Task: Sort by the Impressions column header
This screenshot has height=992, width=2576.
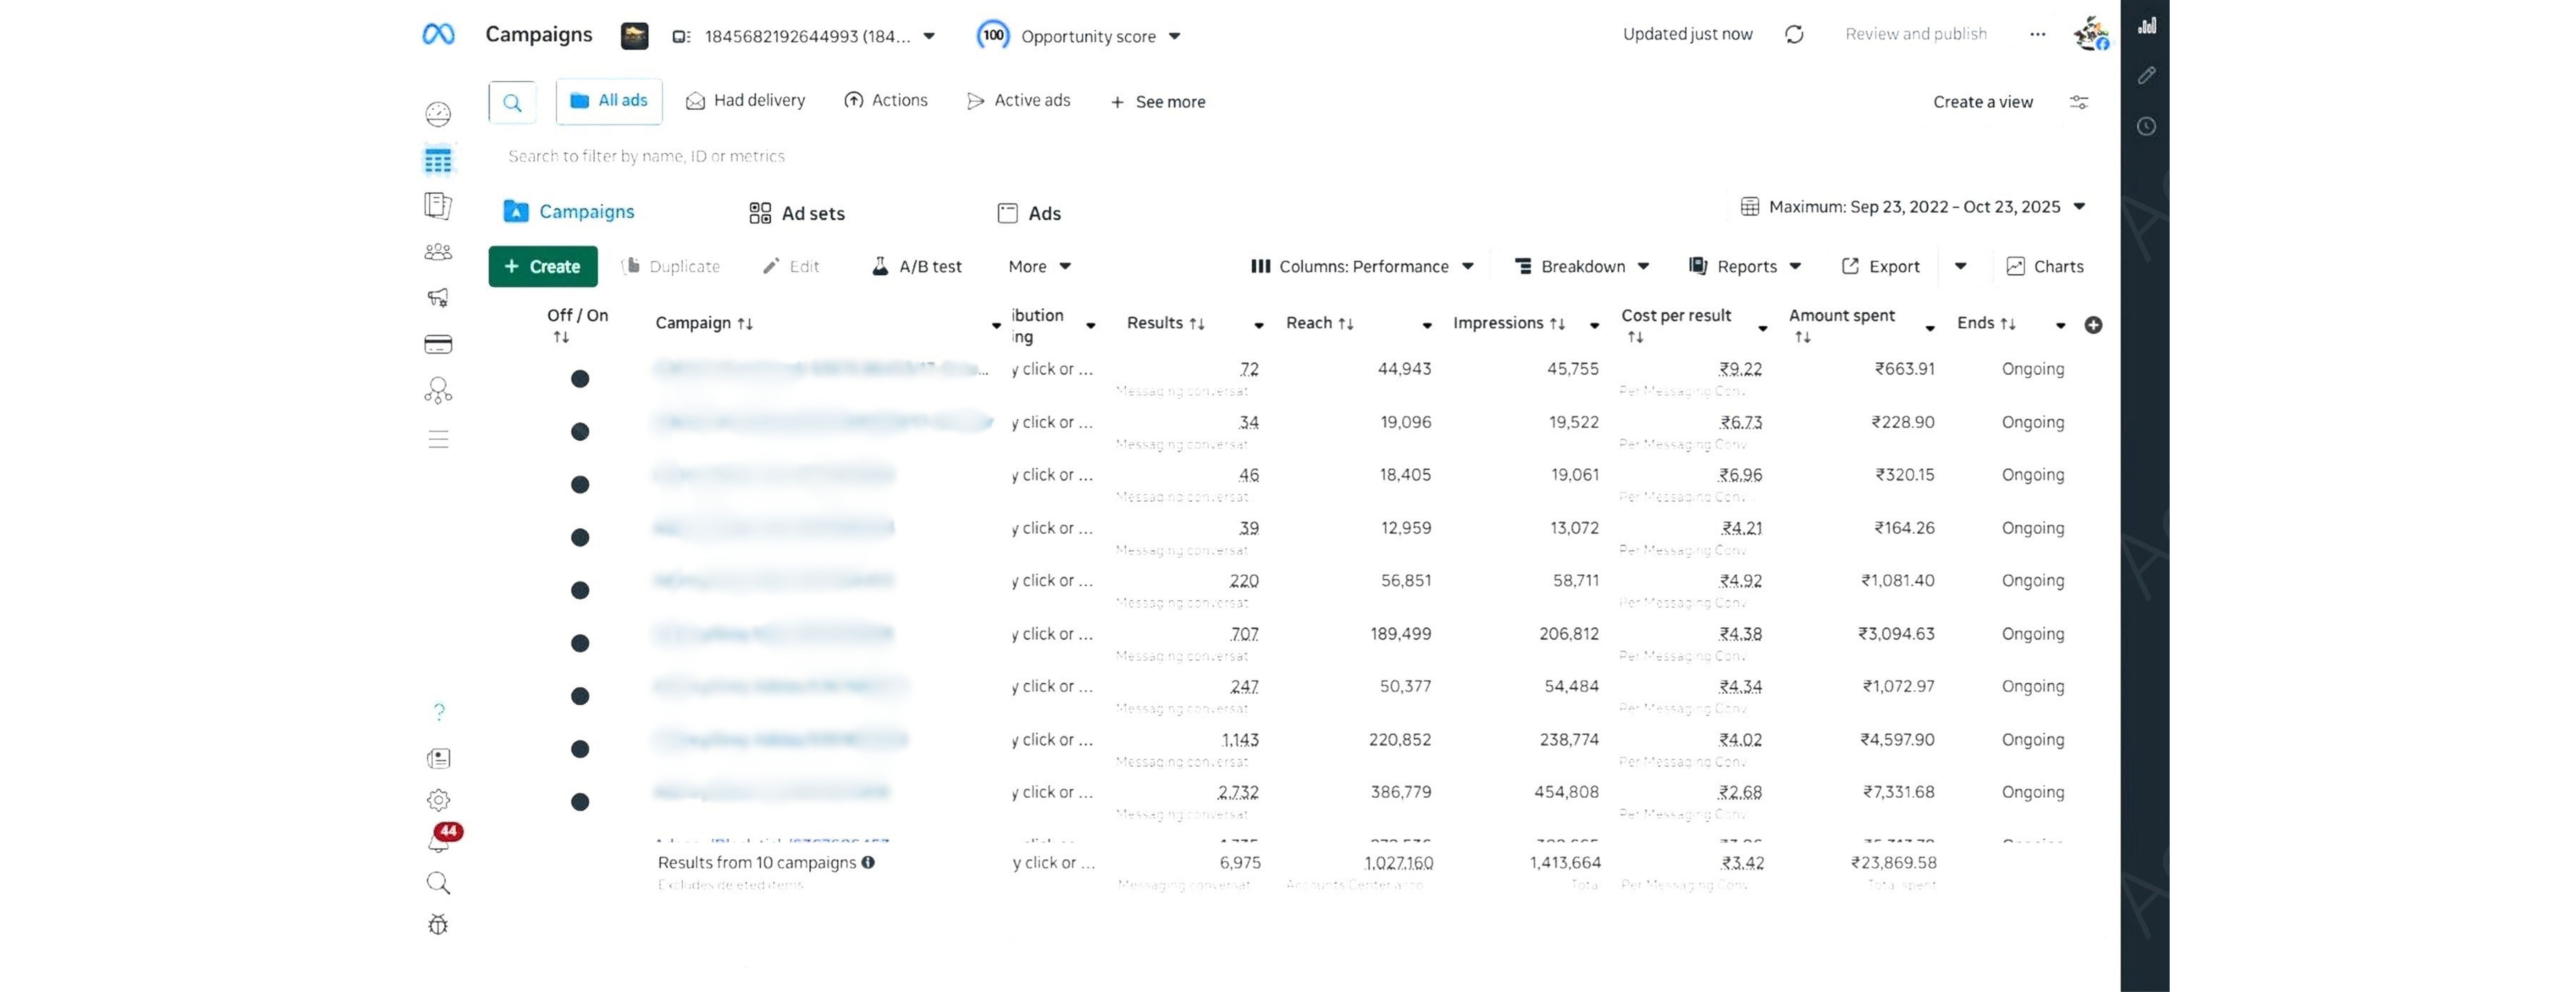Action: pos(1509,324)
